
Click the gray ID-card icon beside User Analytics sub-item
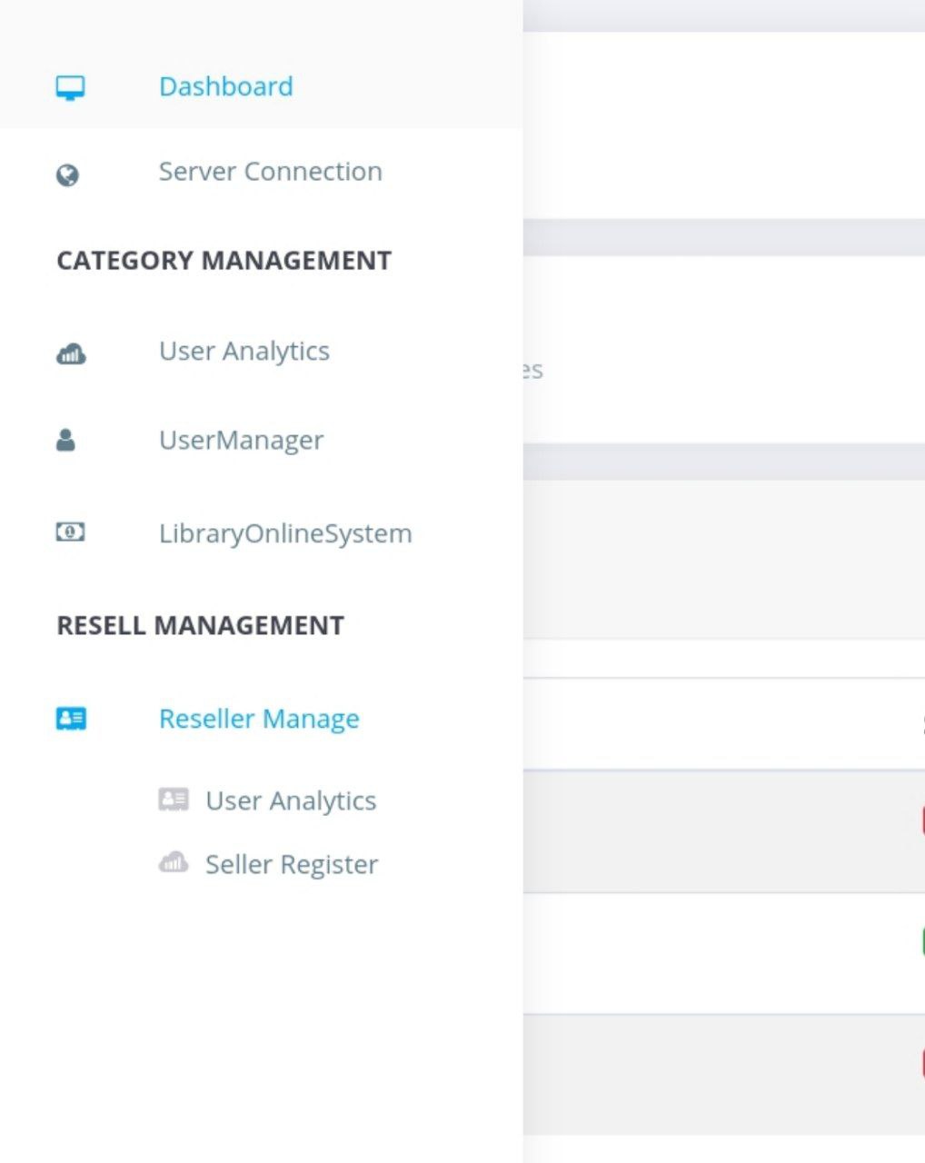coord(174,800)
